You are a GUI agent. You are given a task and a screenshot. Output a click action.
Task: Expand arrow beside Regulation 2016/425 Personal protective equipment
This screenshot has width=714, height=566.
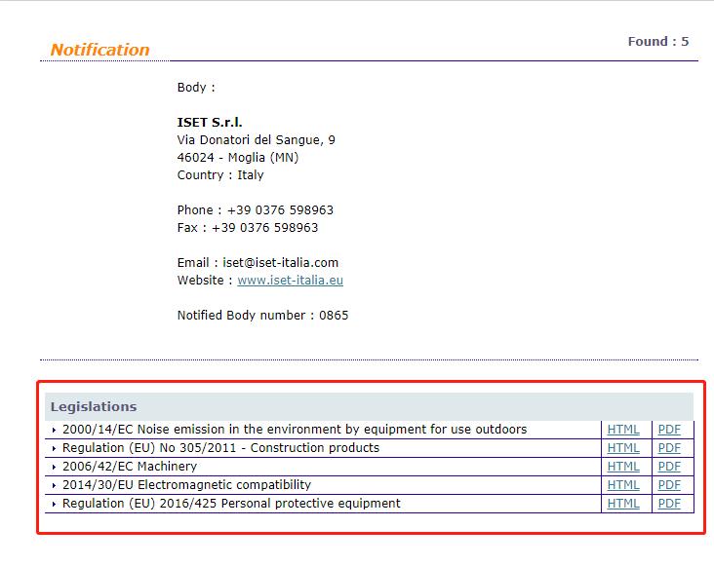(55, 505)
